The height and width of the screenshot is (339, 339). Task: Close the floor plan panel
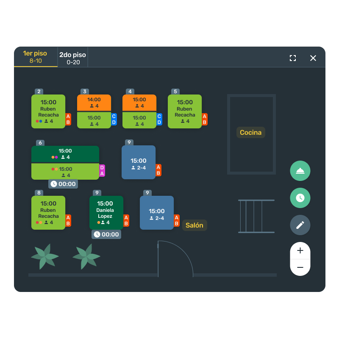313,58
